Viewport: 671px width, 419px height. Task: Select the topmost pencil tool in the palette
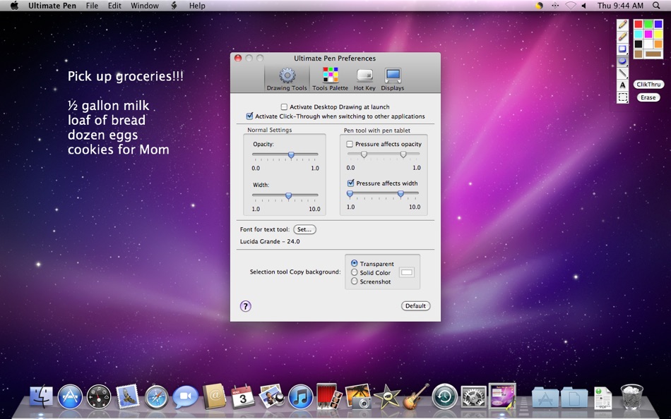(623, 25)
